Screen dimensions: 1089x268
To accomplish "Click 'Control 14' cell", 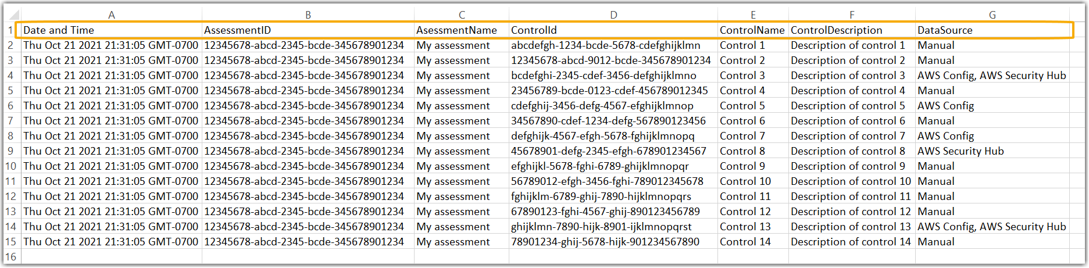I will (745, 242).
